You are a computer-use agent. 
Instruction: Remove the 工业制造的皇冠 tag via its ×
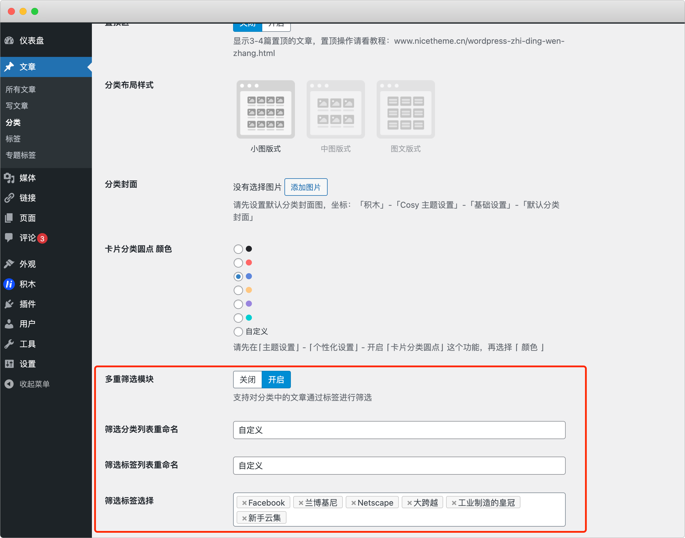point(454,503)
